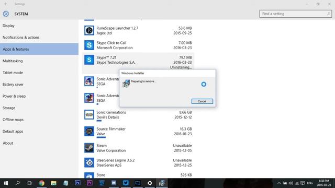Screen dimensions: 335x188
Task: Click the 16.3 GB size of Source Filmmaker
Action: 186,129
